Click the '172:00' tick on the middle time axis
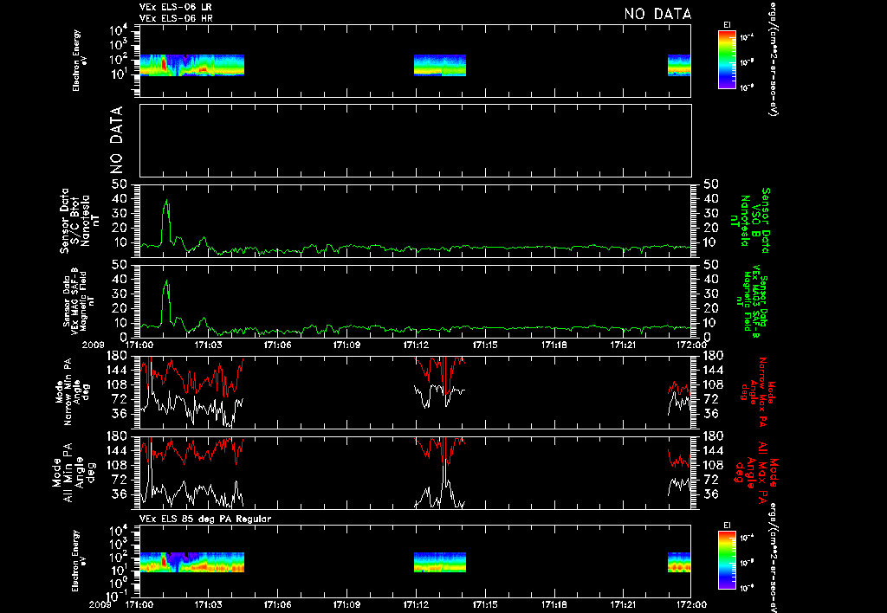 [692, 345]
